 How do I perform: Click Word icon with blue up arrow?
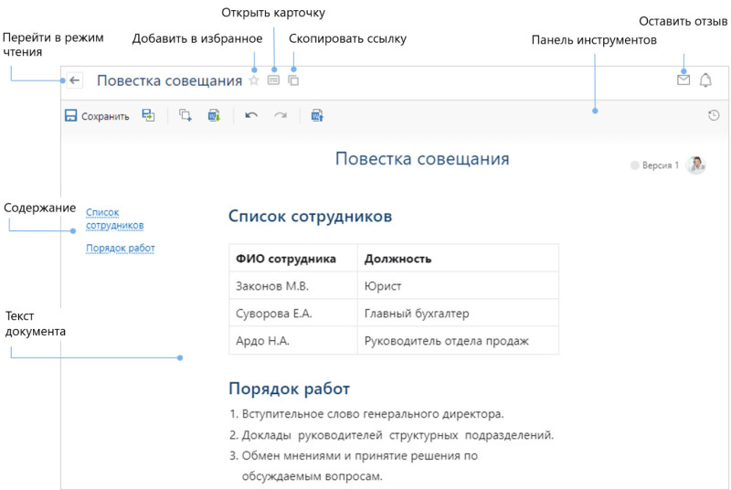click(x=317, y=115)
